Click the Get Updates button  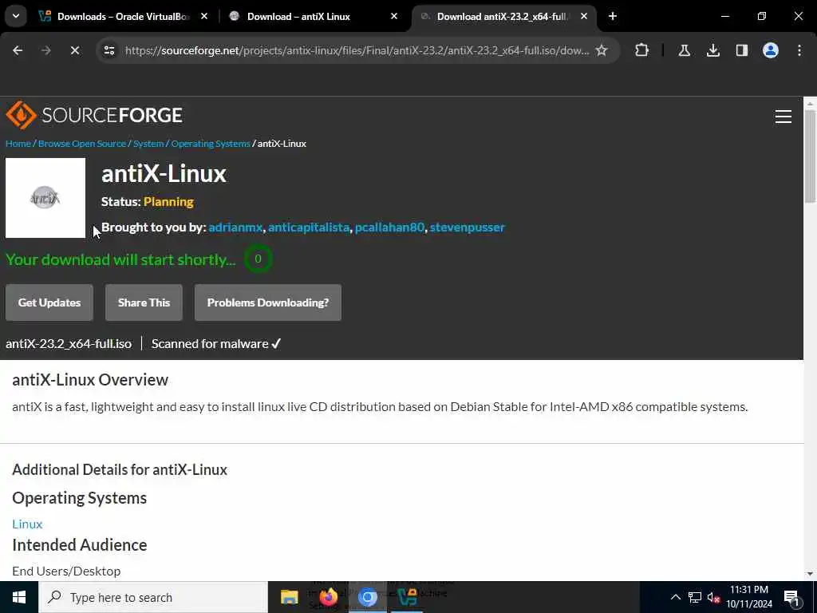pos(49,303)
